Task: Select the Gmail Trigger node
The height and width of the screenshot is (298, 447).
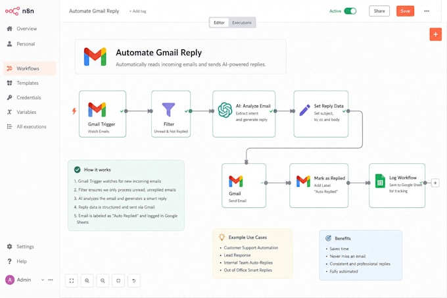Action: [103, 114]
